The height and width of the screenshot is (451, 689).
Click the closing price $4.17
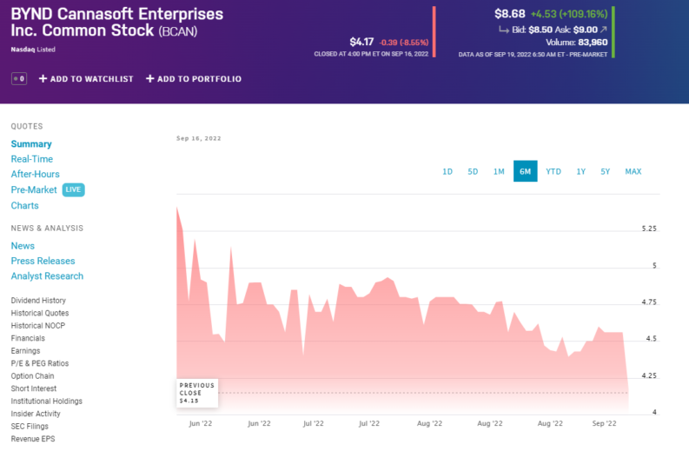pyautogui.click(x=361, y=43)
